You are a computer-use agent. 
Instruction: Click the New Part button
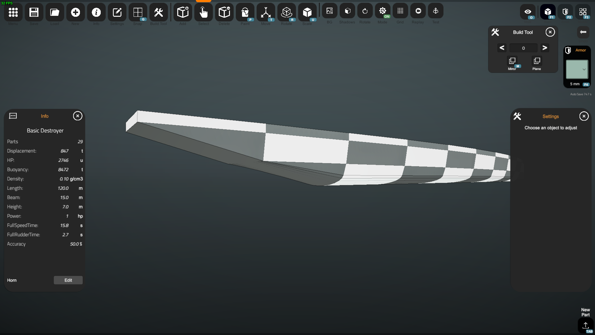point(585,325)
